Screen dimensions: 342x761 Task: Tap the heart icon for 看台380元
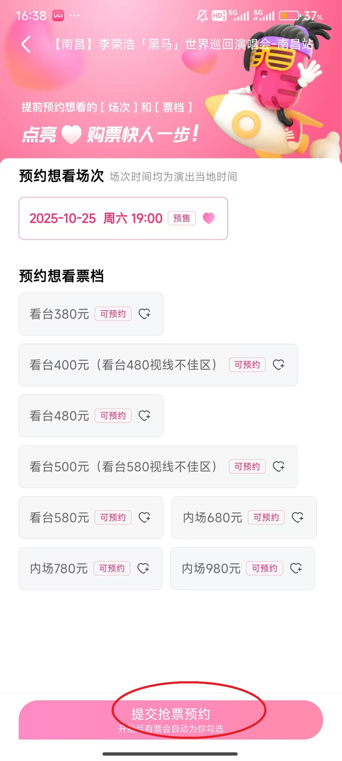144,314
